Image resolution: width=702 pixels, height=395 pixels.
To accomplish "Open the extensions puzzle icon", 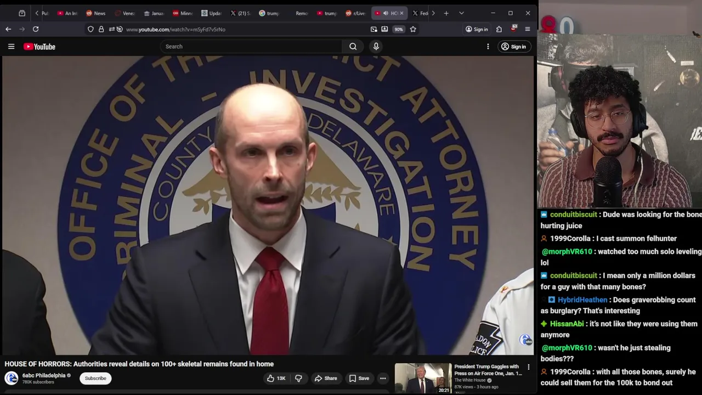I will tap(499, 29).
